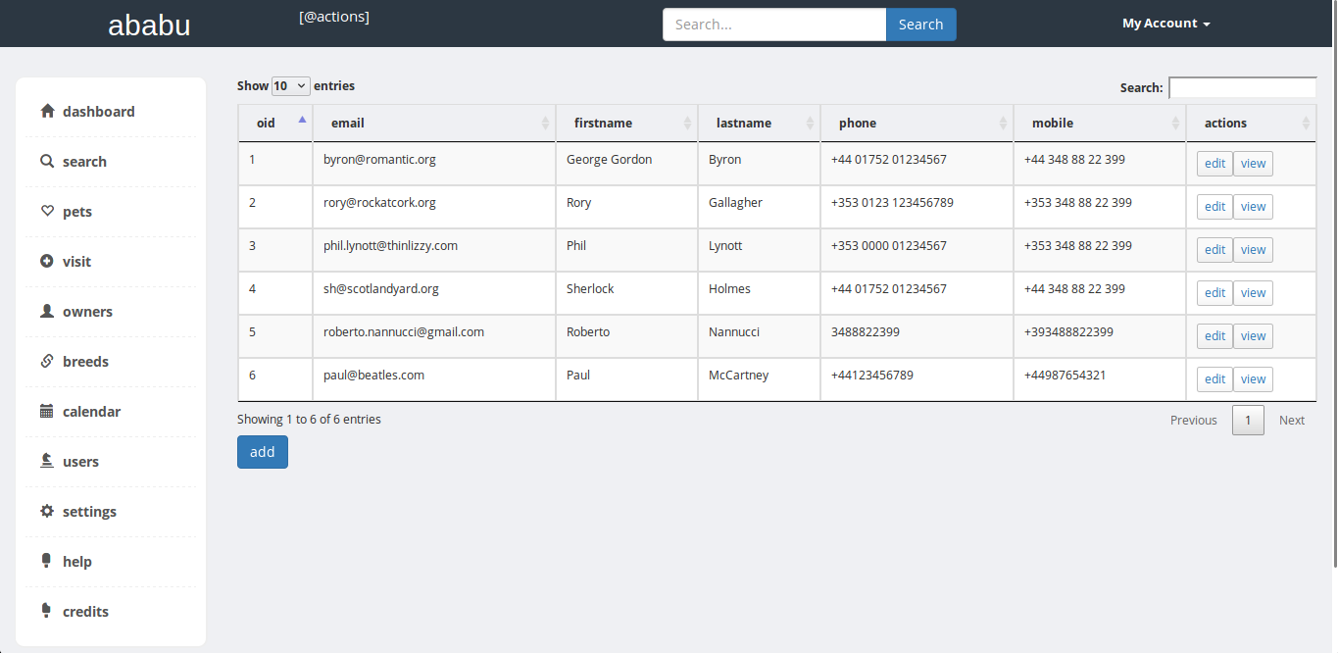Click the heart icon beside pets
The width and height of the screenshot is (1338, 653).
[x=47, y=211]
